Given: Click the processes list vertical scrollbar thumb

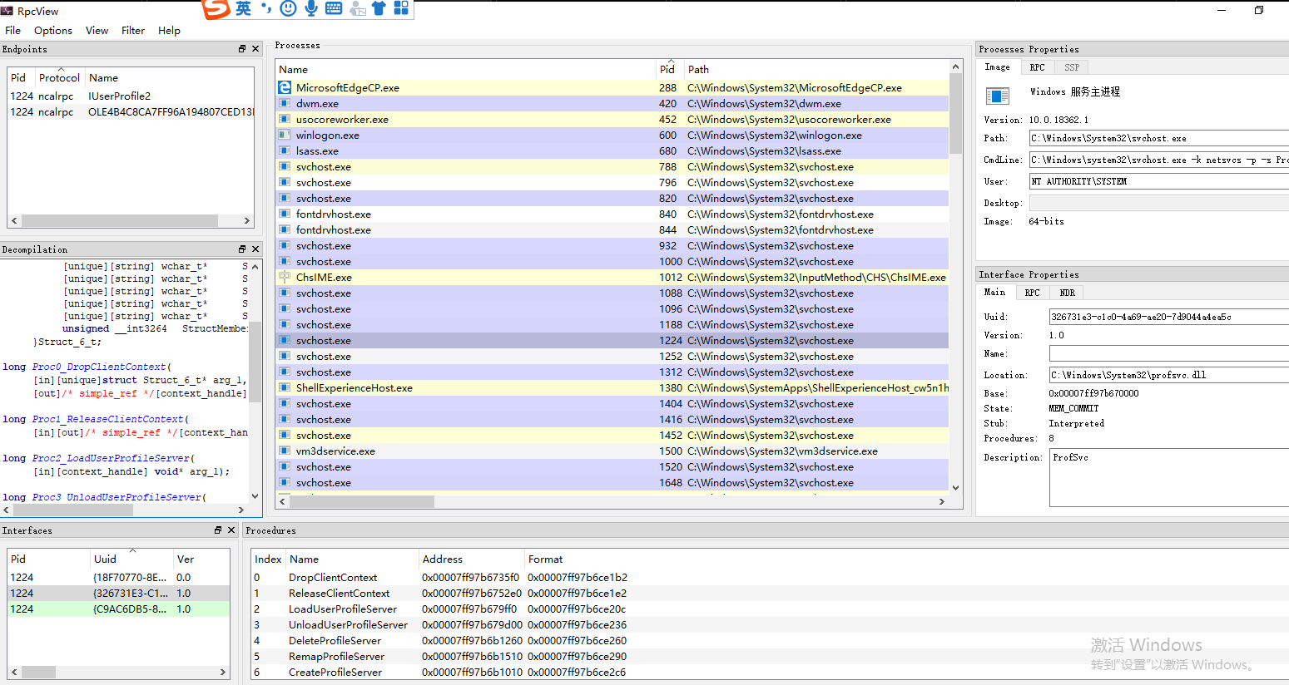Looking at the screenshot, I should [x=955, y=115].
